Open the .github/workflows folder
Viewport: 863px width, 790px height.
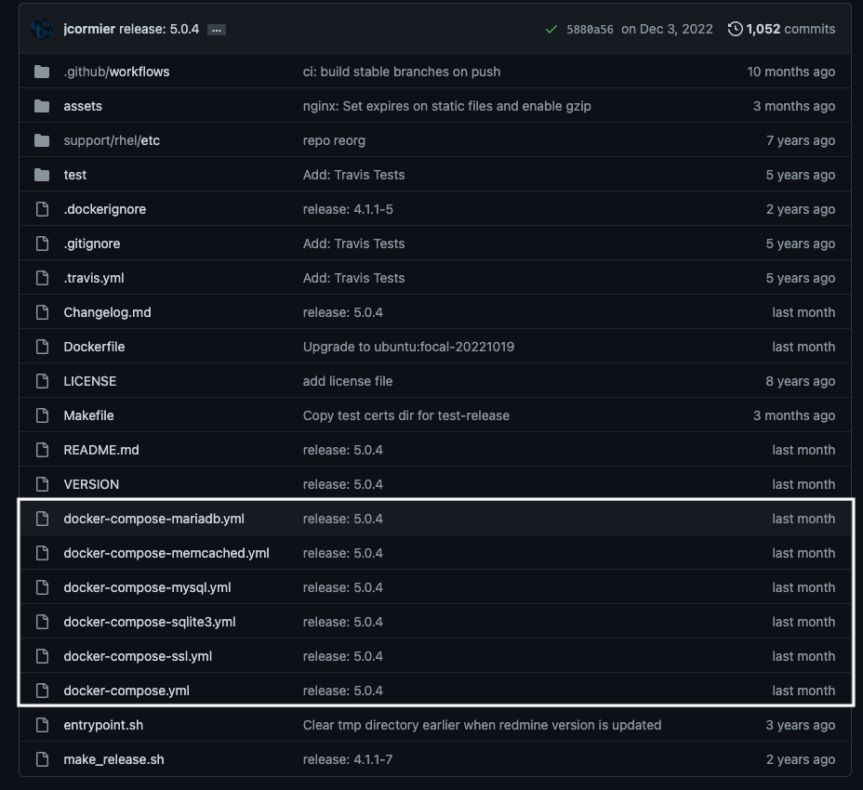point(116,72)
